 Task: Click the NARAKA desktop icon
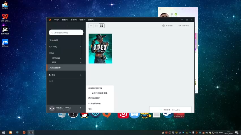(179, 115)
